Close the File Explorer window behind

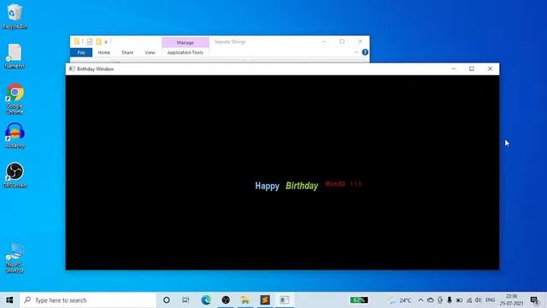360,42
